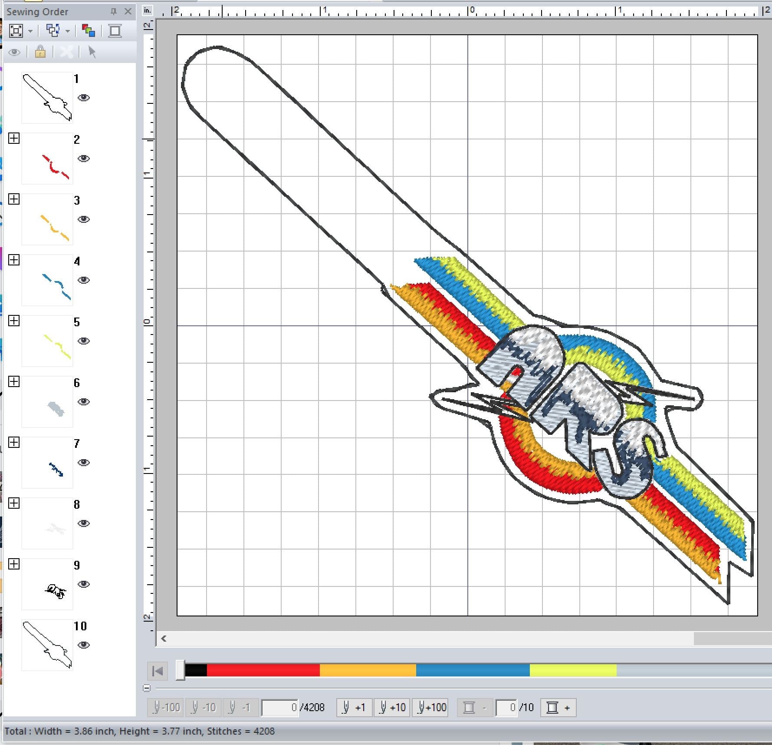Viewport: 772px width, 745px height.
Task: Advance forward 10 stitches
Action: pos(392,708)
